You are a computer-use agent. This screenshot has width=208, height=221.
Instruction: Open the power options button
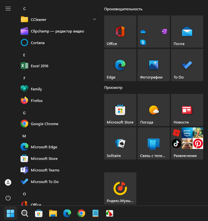[x=8, y=198]
